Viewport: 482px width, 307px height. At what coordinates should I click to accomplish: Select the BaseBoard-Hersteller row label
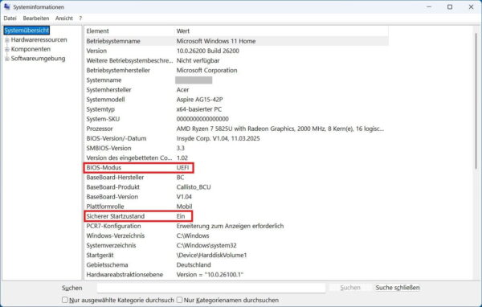(115, 178)
